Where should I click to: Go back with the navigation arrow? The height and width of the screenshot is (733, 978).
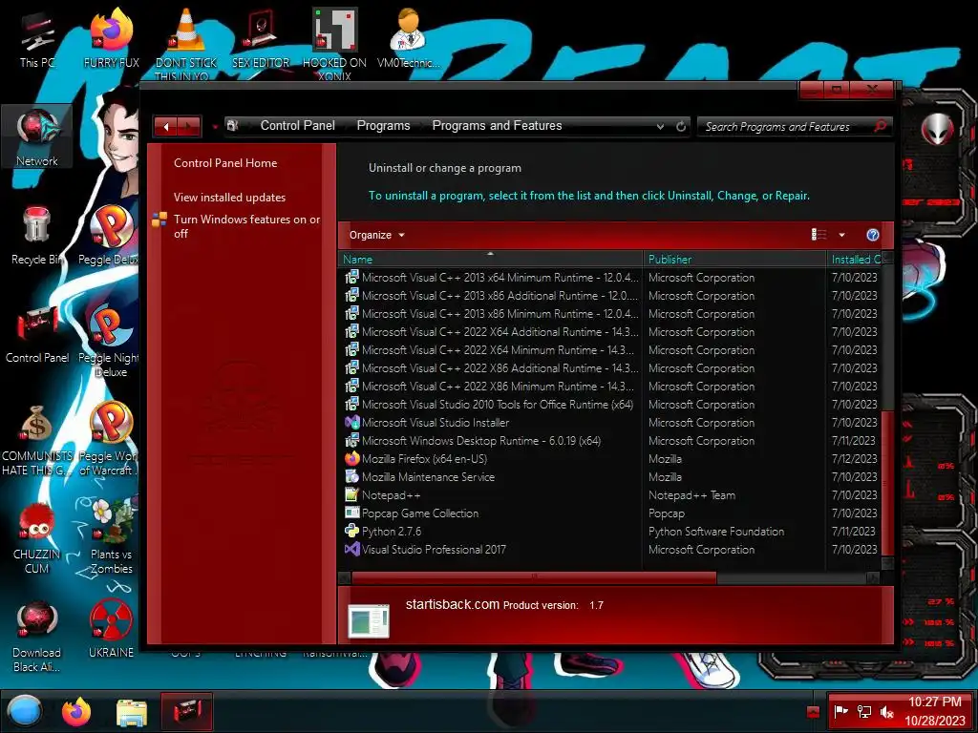[166, 127]
